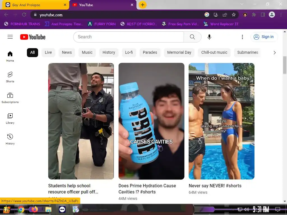Select the Submarines filter chip
The width and height of the screenshot is (287, 215).
click(248, 52)
